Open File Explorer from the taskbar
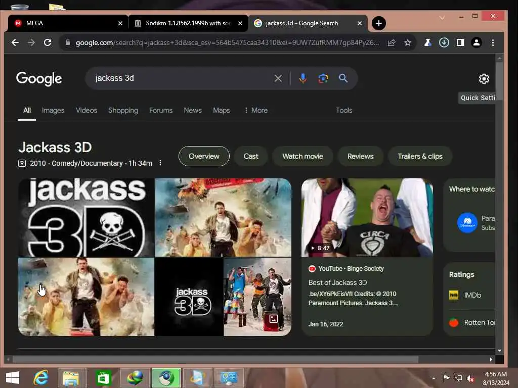Image resolution: width=518 pixels, height=388 pixels. (x=71, y=378)
